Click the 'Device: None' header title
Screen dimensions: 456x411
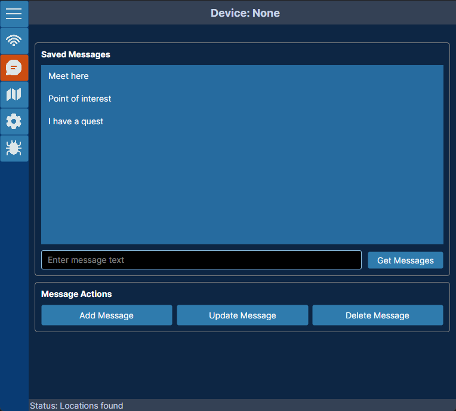[x=245, y=13]
